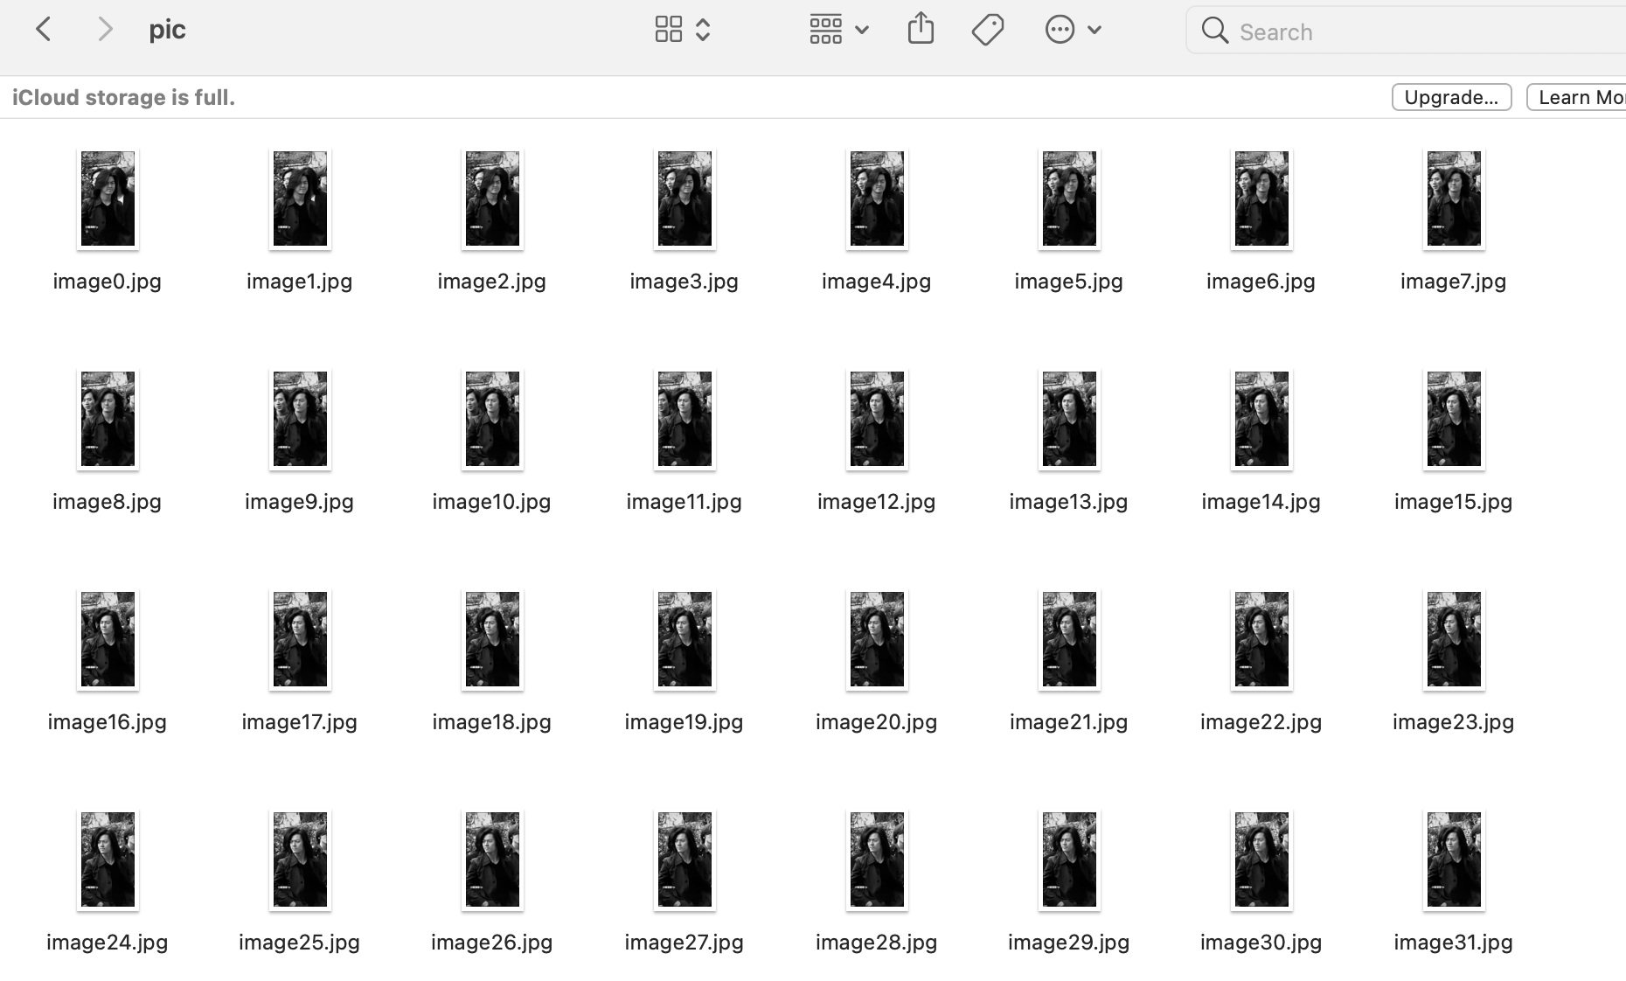Expand the grouping options chevron
This screenshot has width=1626, height=981.
pyautogui.click(x=862, y=30)
